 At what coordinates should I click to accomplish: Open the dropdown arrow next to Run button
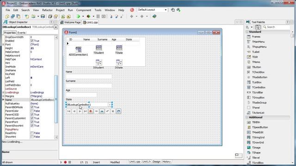tap(83, 17)
